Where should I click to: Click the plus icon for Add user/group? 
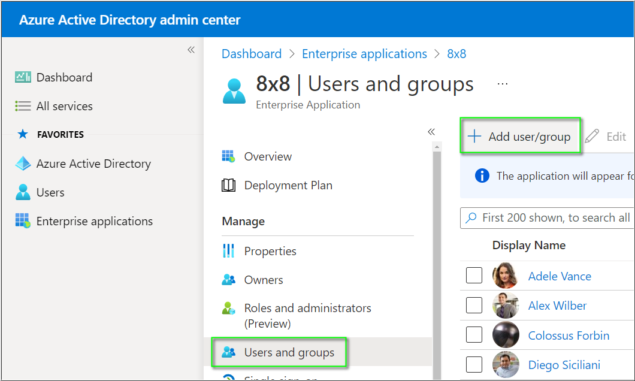[x=474, y=137]
